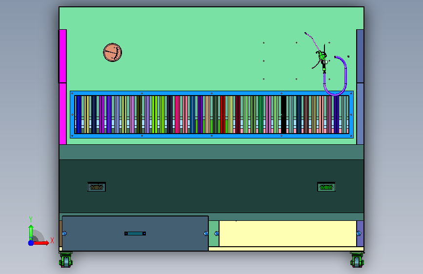Click the drawer pull handle
423x274 pixels.
(135, 234)
